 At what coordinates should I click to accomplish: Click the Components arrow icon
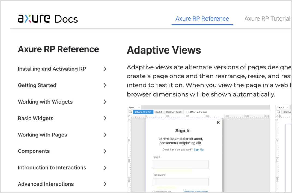(x=105, y=151)
